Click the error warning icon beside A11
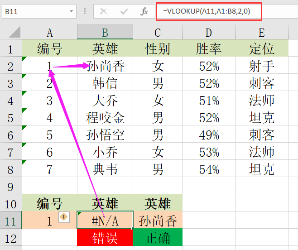 [64, 217]
